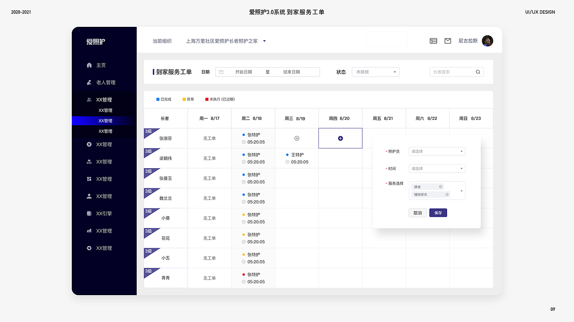Open the 时间 请选择 dropdown
The image size is (574, 322).
point(437,169)
